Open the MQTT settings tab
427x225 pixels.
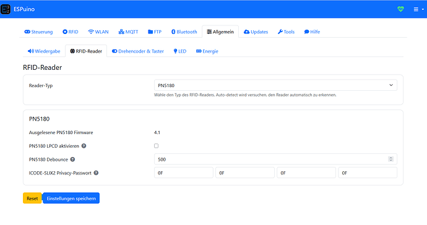tap(128, 32)
